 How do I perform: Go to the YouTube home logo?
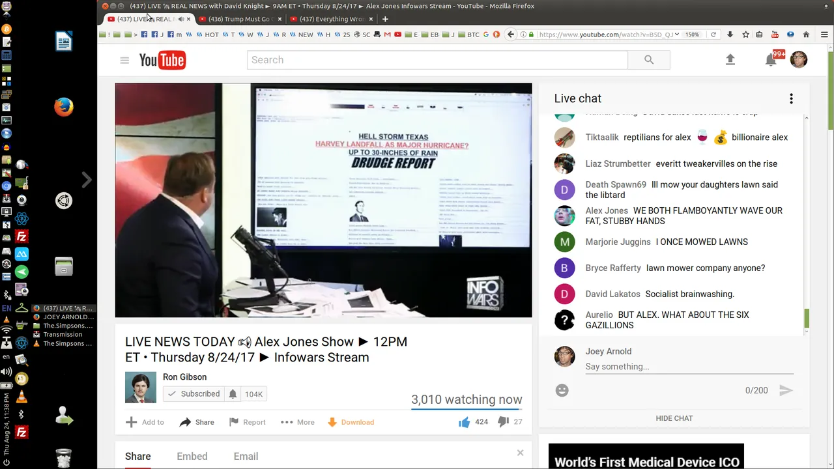pyautogui.click(x=162, y=60)
